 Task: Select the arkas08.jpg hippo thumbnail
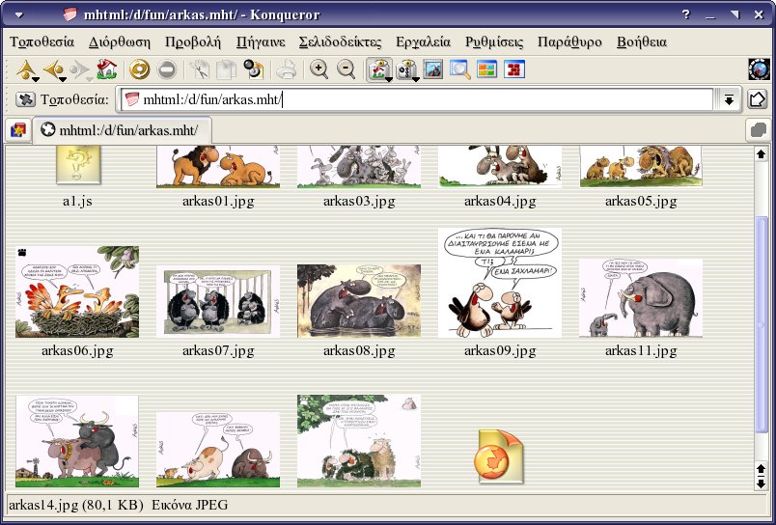point(359,301)
